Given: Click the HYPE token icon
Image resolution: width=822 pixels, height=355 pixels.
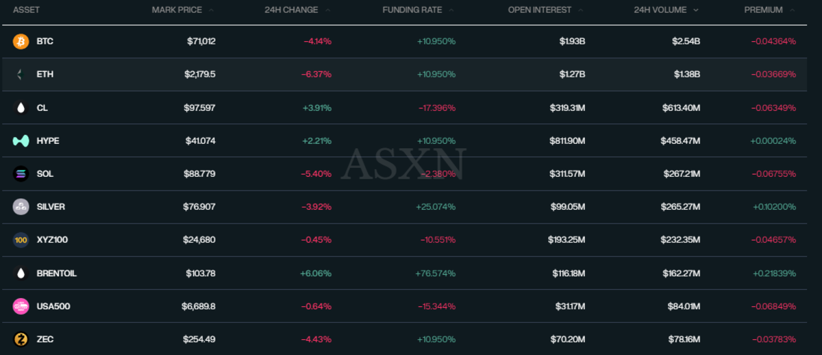Looking at the screenshot, I should tap(21, 141).
